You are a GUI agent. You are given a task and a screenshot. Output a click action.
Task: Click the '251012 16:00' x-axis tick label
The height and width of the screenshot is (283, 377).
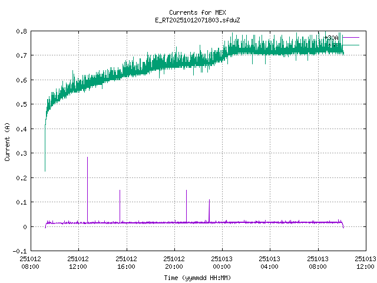coord(126,262)
